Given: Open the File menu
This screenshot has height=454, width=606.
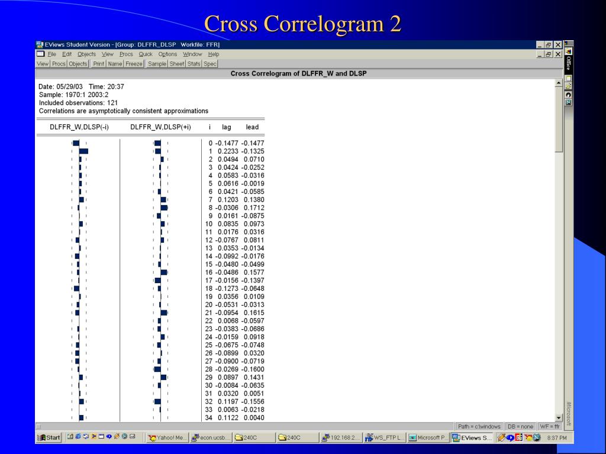Looking at the screenshot, I should (x=52, y=54).
